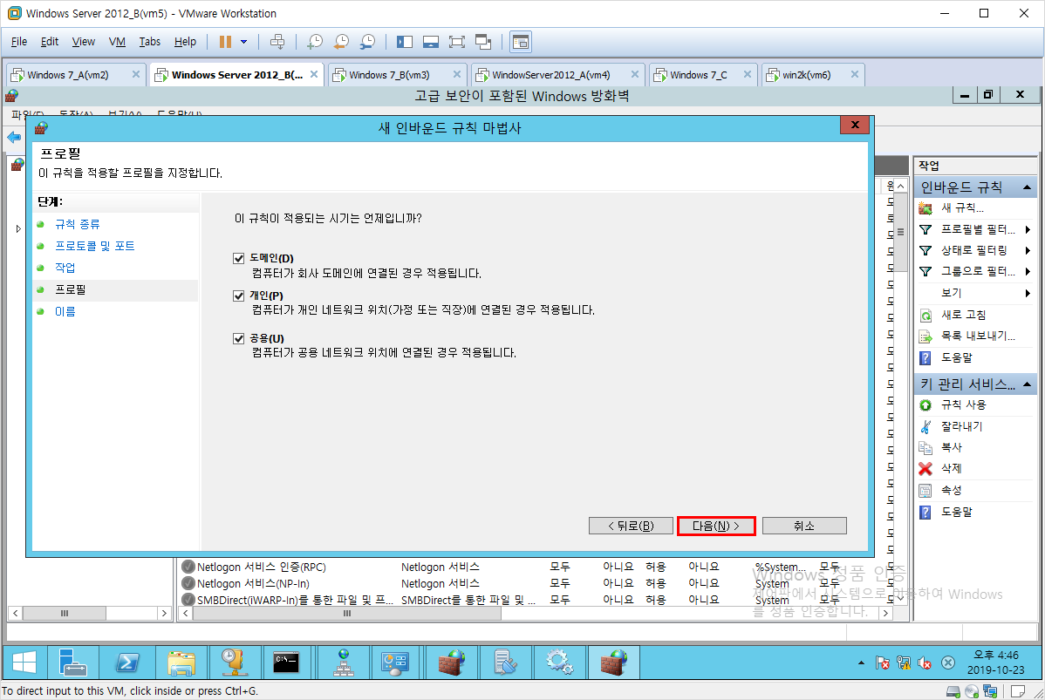
Task: Go to the 프로토콜 및 포트 step
Action: [94, 247]
